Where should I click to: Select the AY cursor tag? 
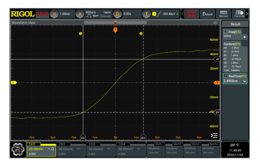[217, 59]
